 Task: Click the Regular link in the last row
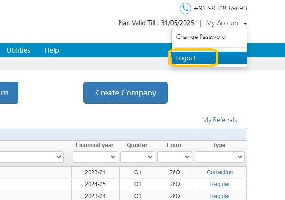(x=220, y=196)
